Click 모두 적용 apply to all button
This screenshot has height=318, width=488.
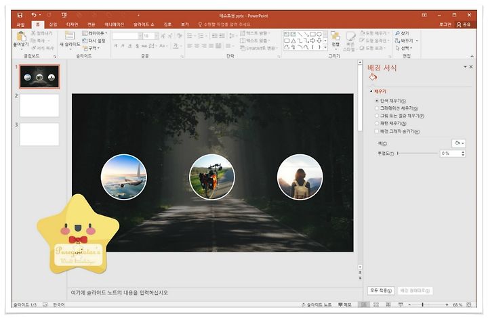pyautogui.click(x=381, y=290)
